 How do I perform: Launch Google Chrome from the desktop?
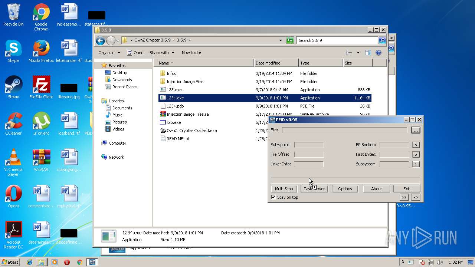coord(41,17)
